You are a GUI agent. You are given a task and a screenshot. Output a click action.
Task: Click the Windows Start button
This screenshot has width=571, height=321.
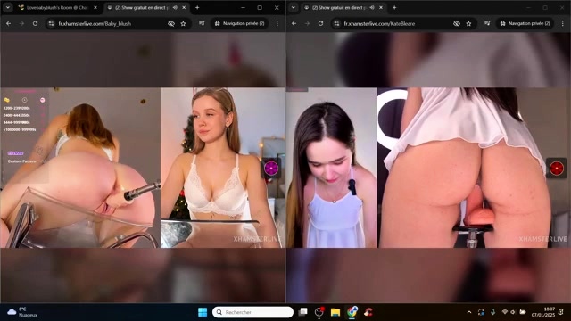tap(203, 312)
